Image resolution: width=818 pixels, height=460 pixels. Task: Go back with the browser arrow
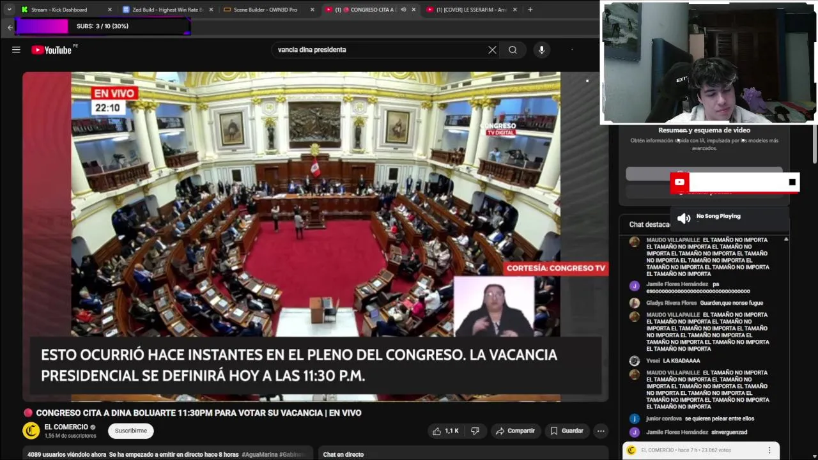10,27
